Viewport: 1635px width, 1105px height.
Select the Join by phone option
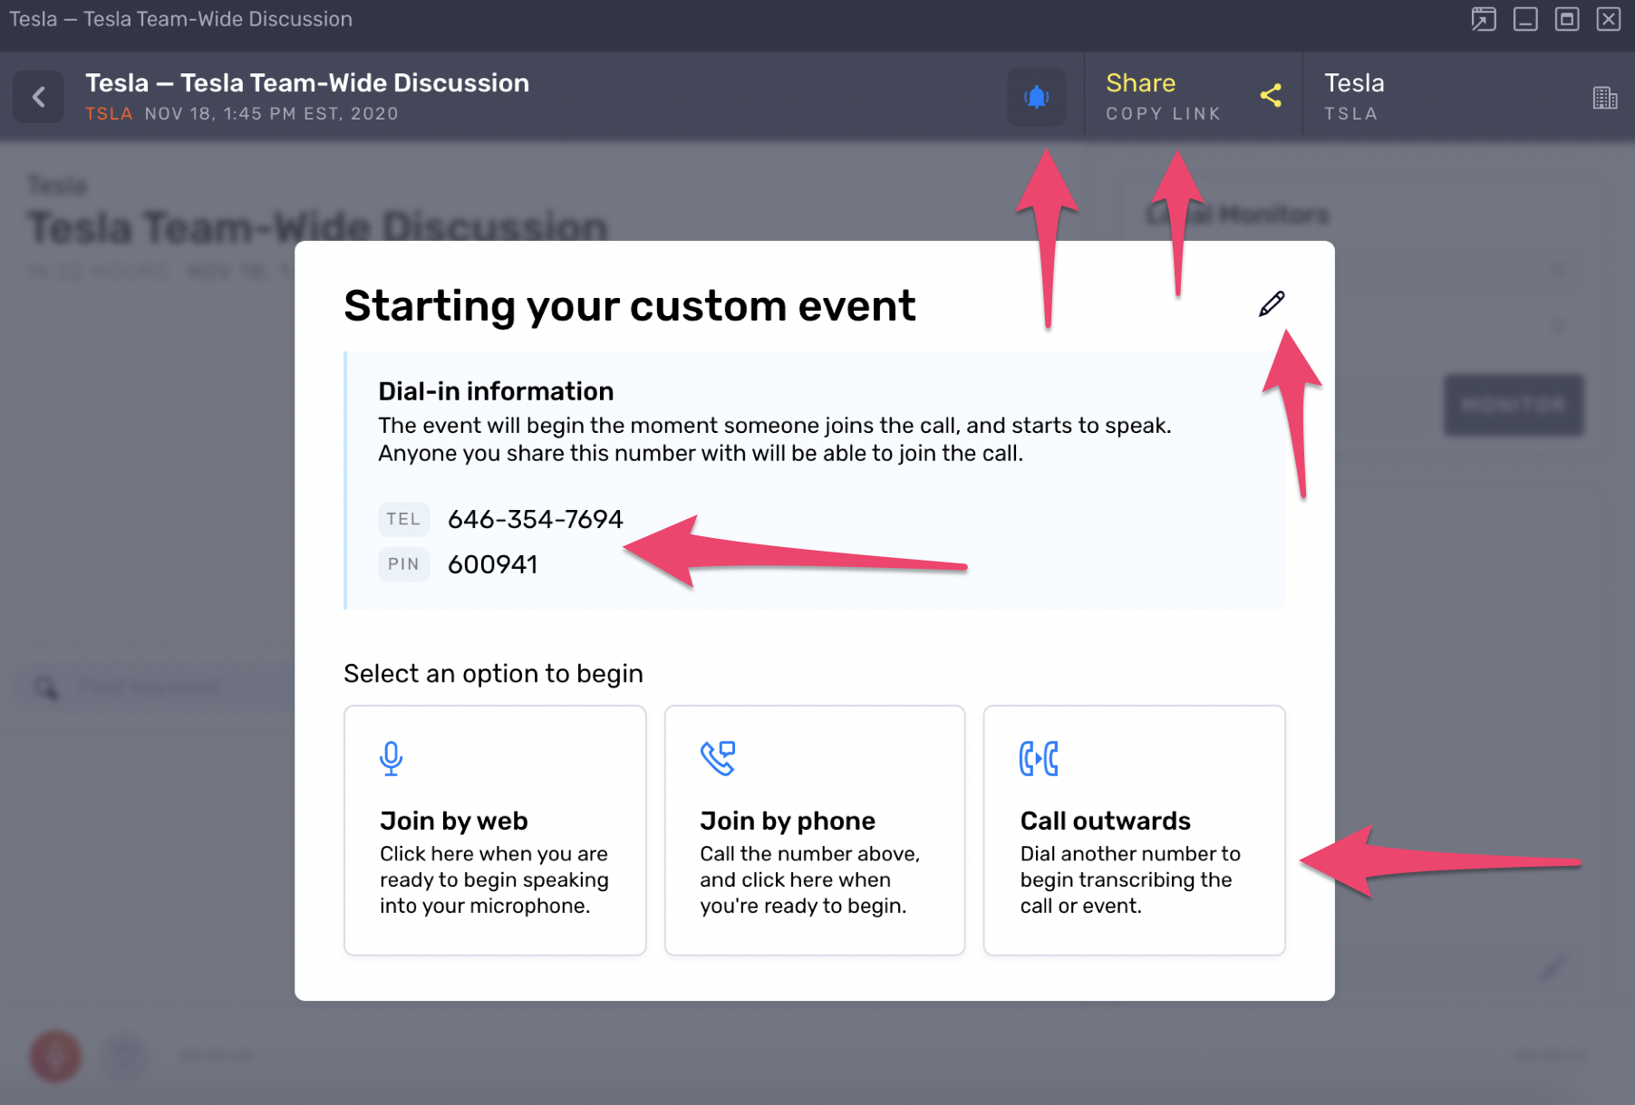pyautogui.click(x=815, y=830)
